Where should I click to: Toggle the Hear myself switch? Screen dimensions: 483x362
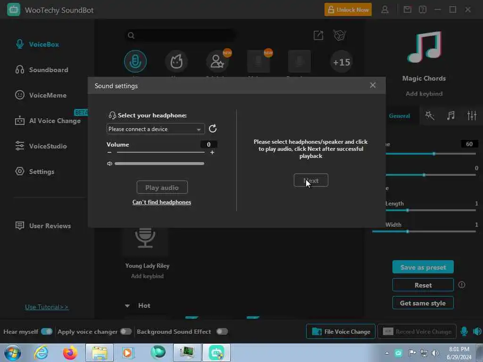point(47,331)
